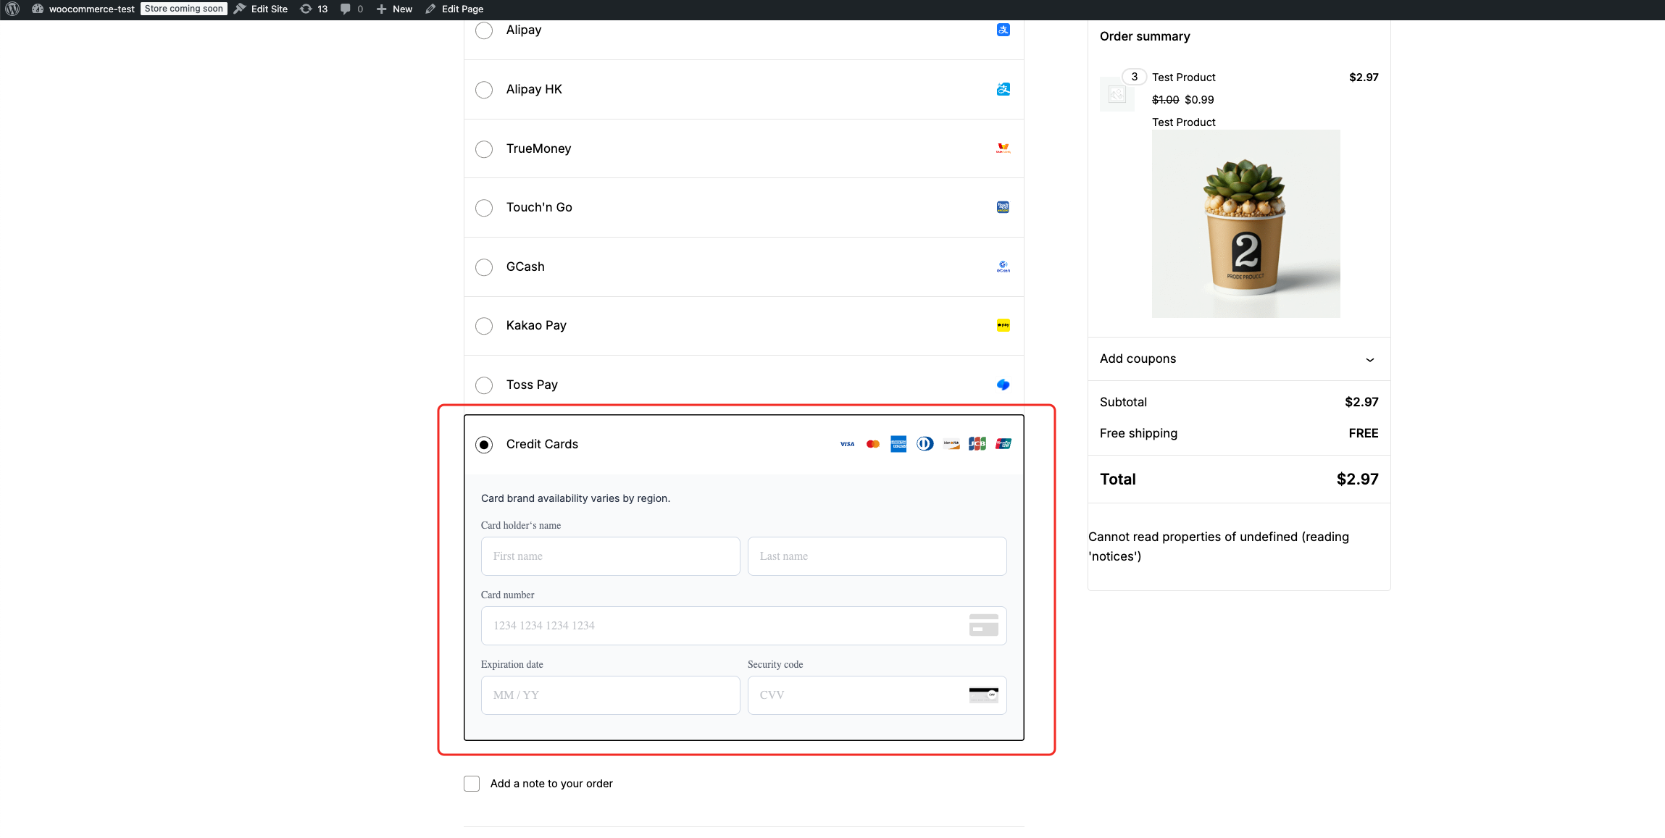Check Add a note to your order
This screenshot has width=1665, height=838.
[x=472, y=784]
